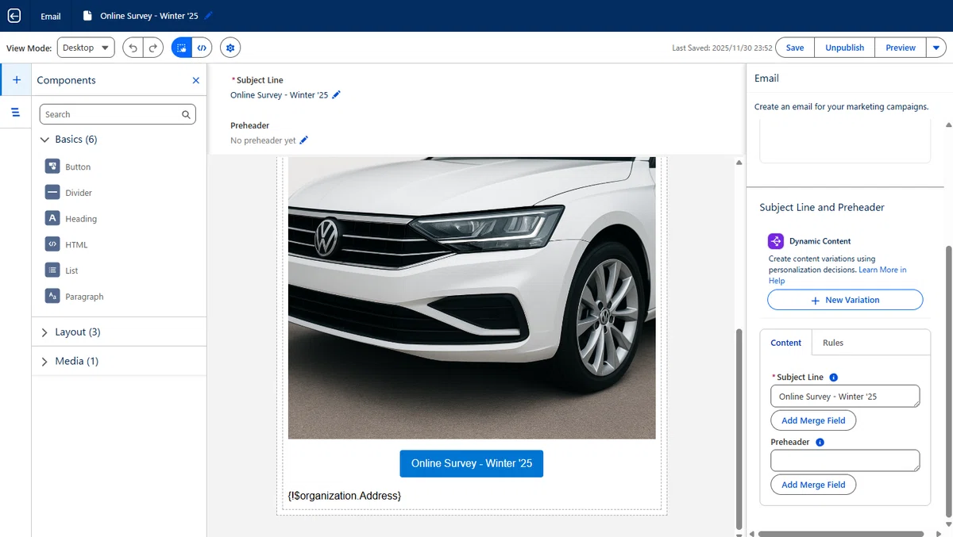Open the Components plus tab in sidebar
This screenshot has width=953, height=537.
point(16,80)
